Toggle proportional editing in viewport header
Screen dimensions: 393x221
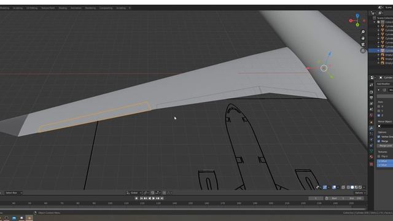pos(165,193)
